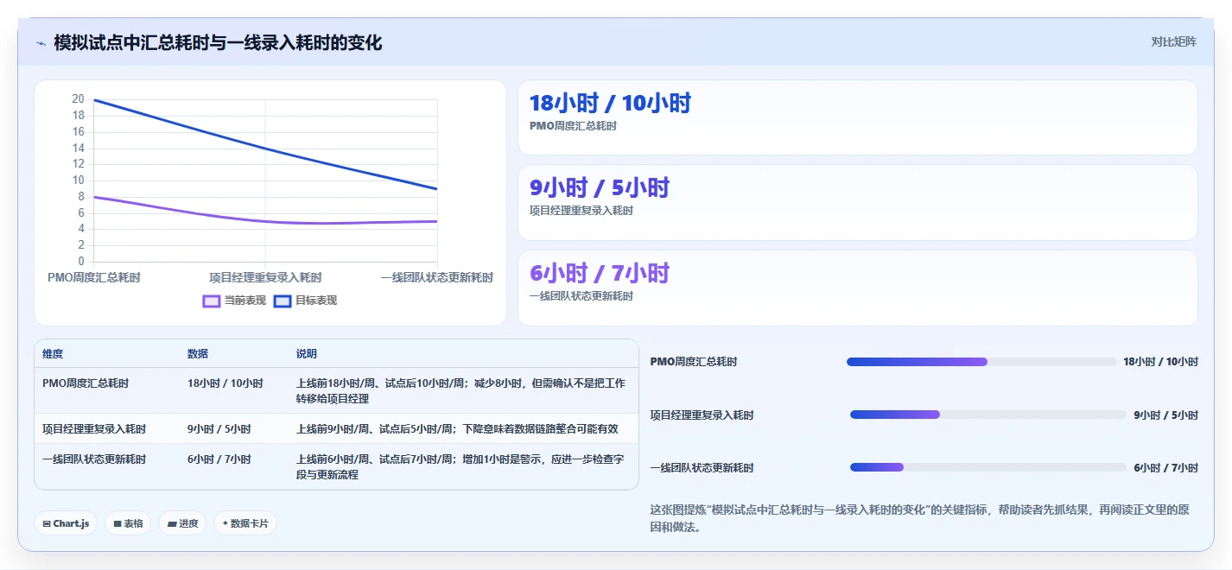Viewport: 1232px width, 570px height.
Task: Click the 数据 column header
Action: [x=198, y=354]
